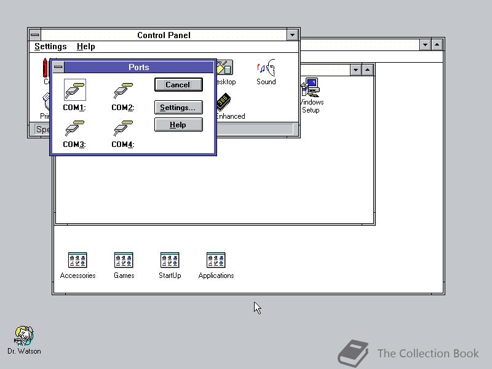Click the Help button in Ports

pos(178,125)
